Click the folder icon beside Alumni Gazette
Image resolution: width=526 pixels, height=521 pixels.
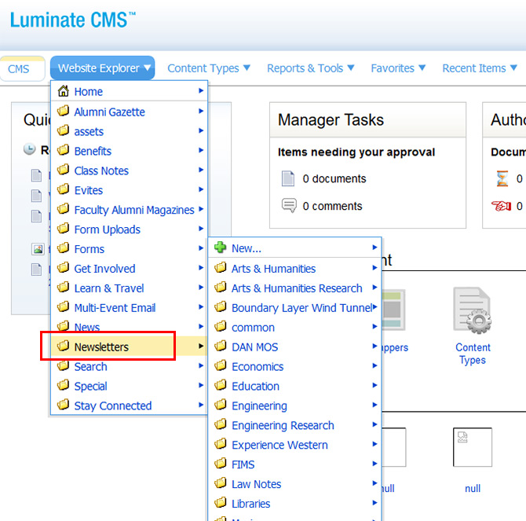point(64,112)
